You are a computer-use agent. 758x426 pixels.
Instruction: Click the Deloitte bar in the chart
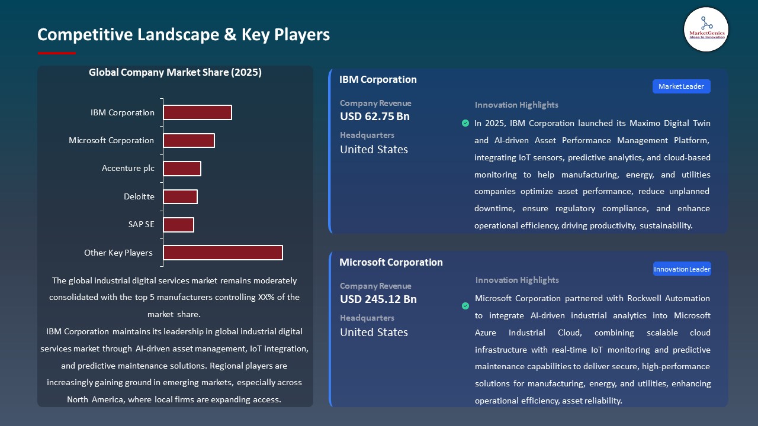[180, 196]
